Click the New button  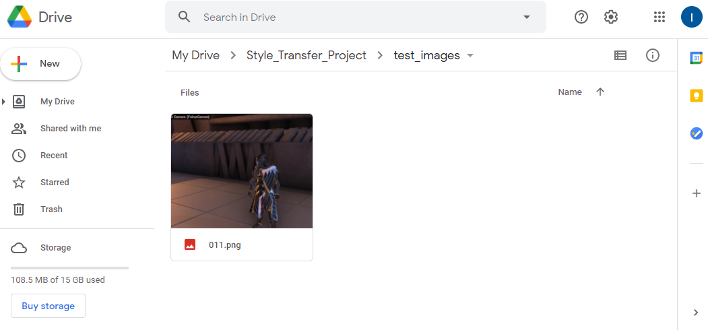pos(40,64)
